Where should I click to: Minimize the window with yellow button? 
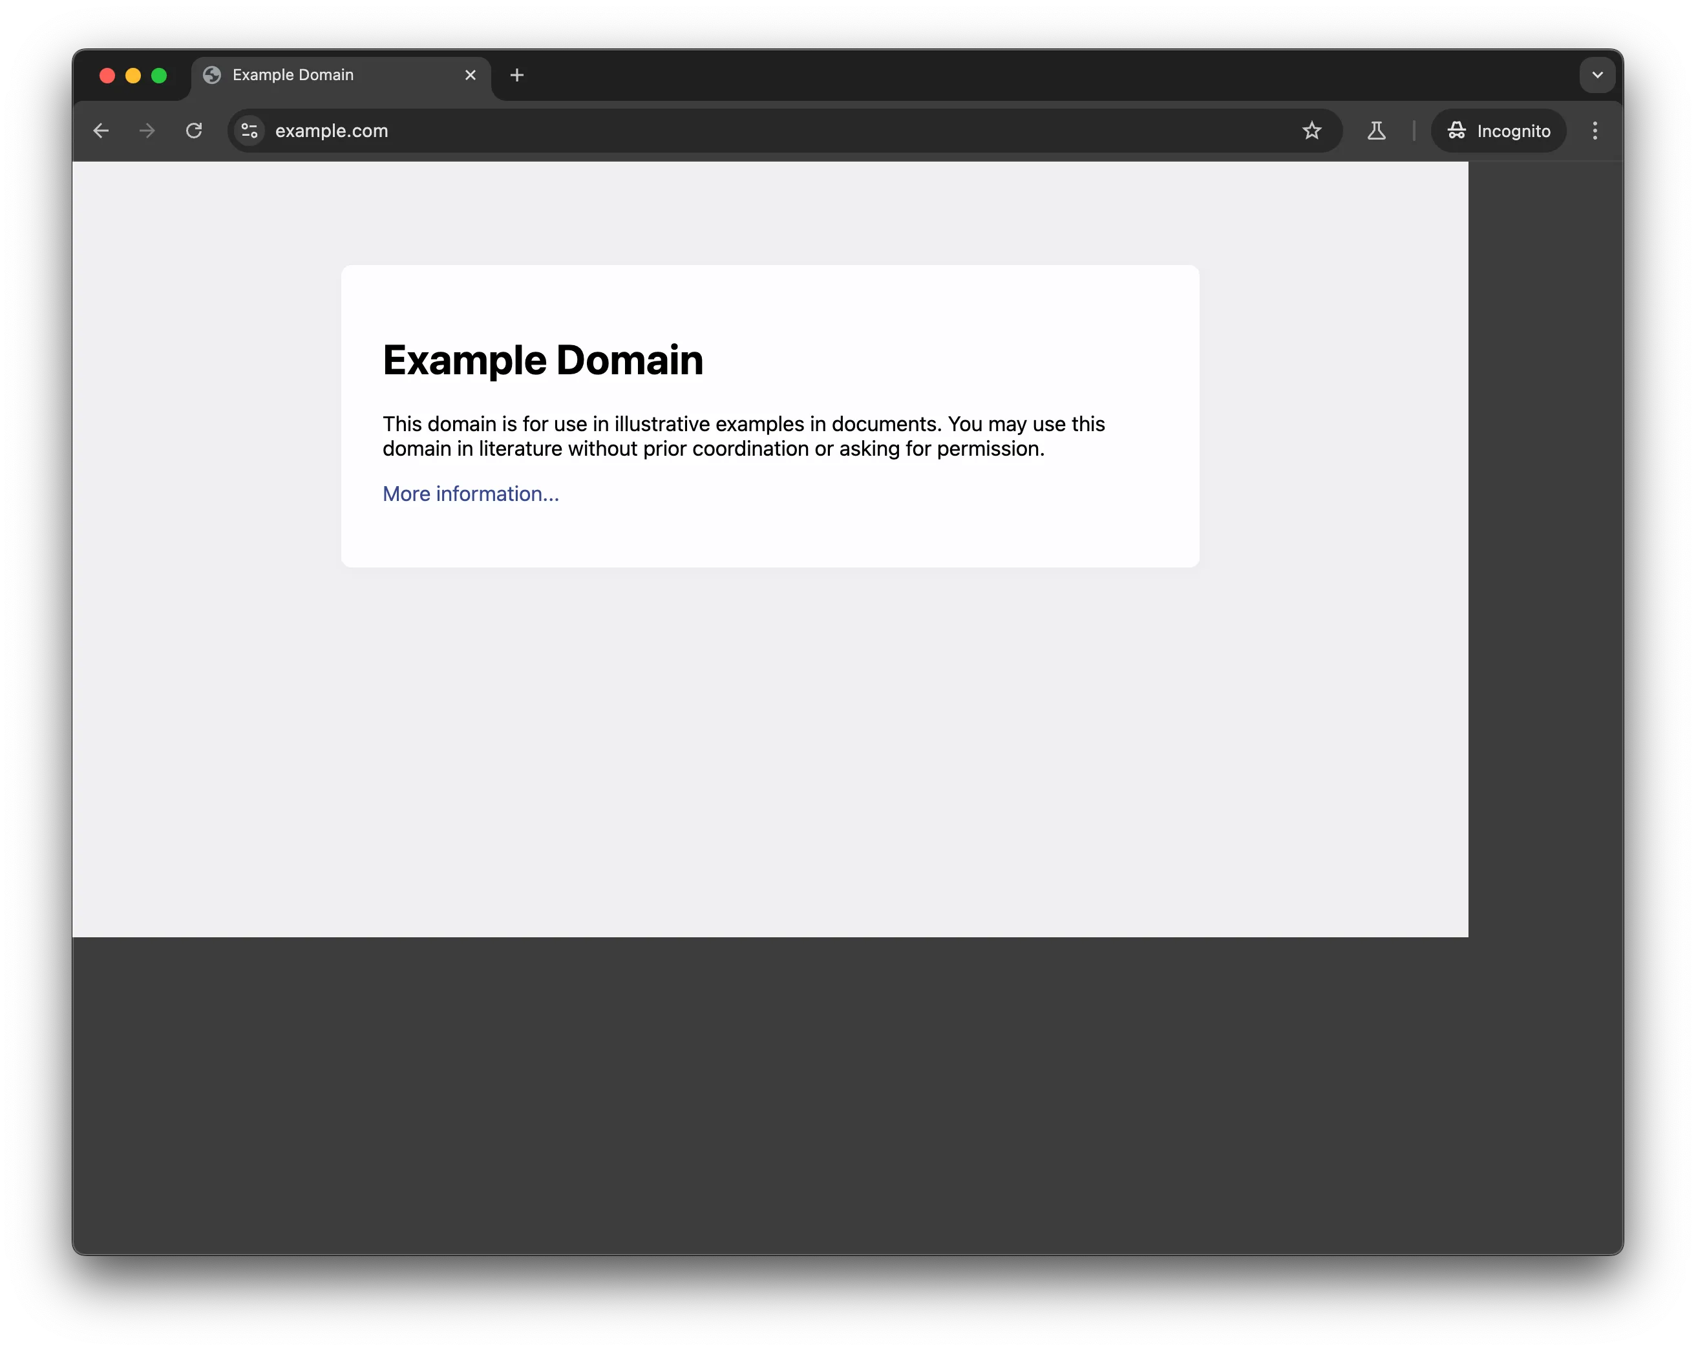tap(133, 76)
